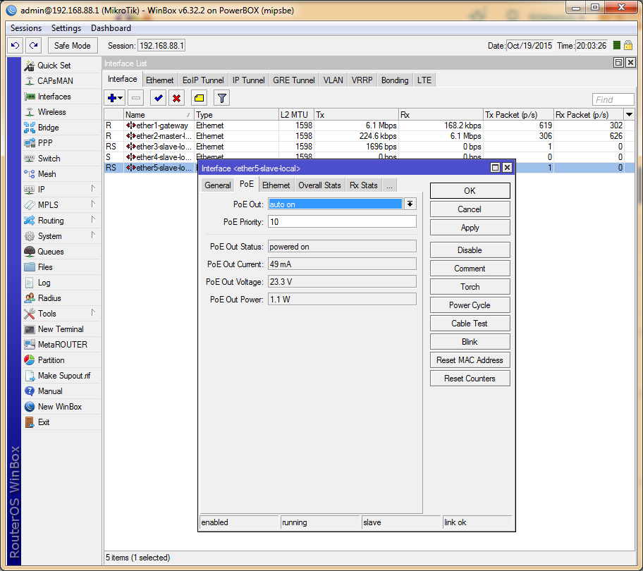Click the redo arrow icon

(33, 46)
